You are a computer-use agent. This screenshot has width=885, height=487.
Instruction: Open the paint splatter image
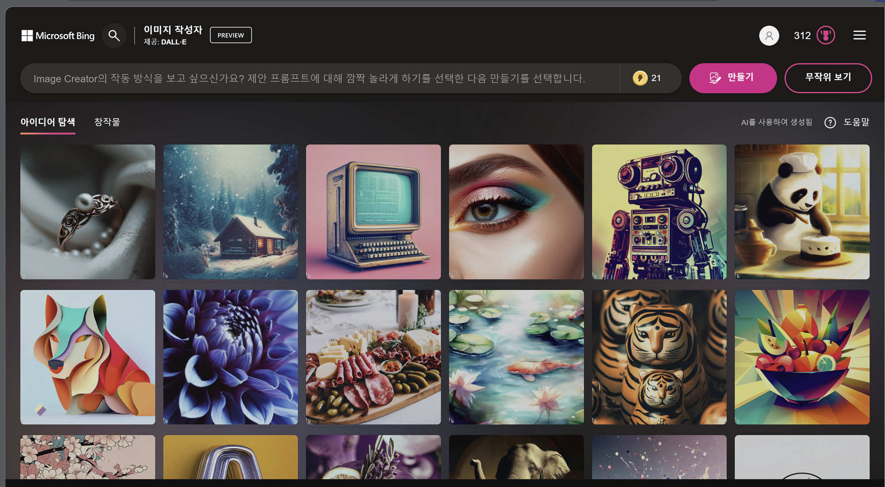tap(659, 457)
